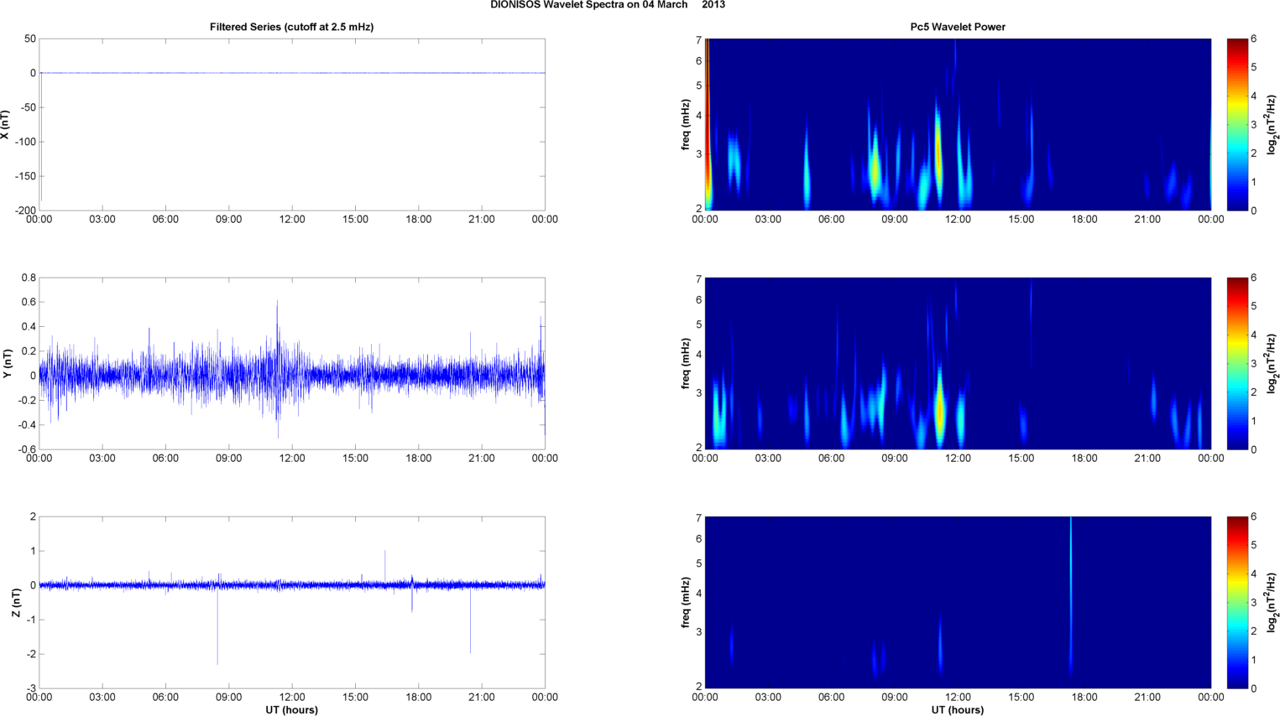The width and height of the screenshot is (1280, 716).
Task: Click the '-3' tick on the Z (nT) axis
Action: (x=31, y=688)
